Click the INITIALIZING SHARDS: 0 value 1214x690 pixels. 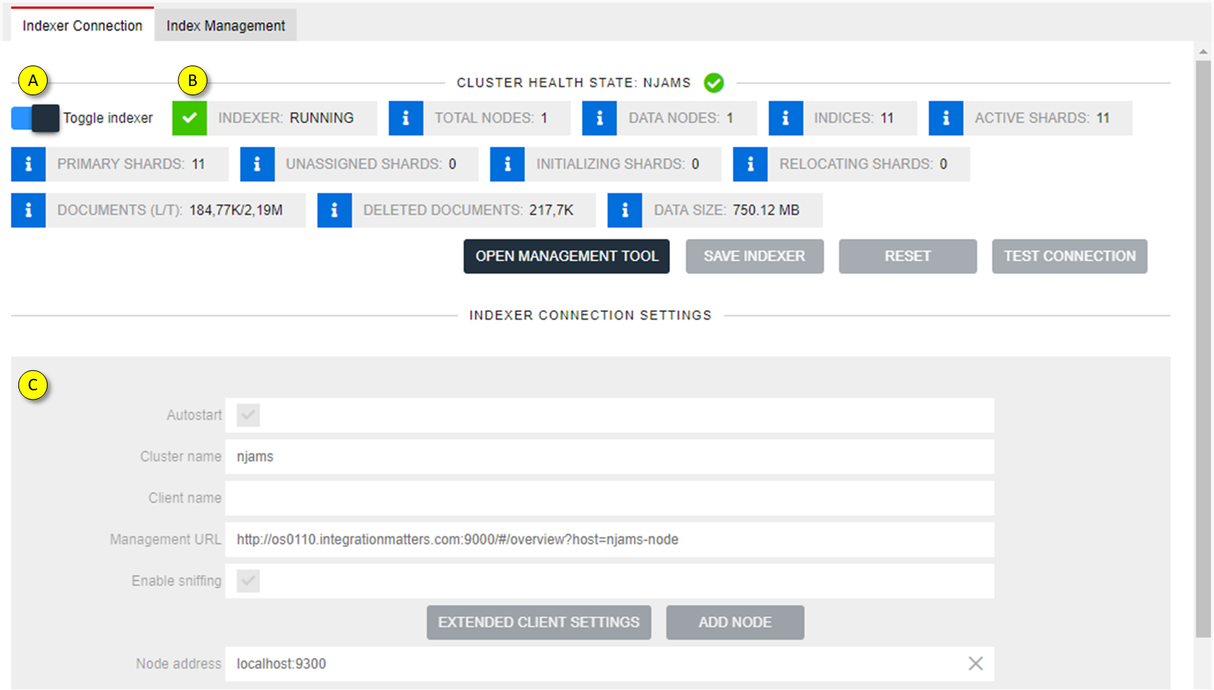[618, 164]
